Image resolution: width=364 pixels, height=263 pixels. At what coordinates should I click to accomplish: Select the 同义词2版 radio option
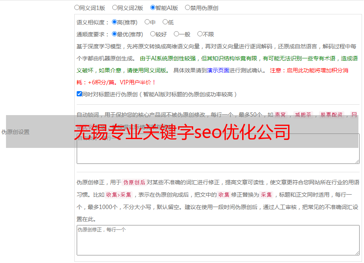tap(115, 8)
